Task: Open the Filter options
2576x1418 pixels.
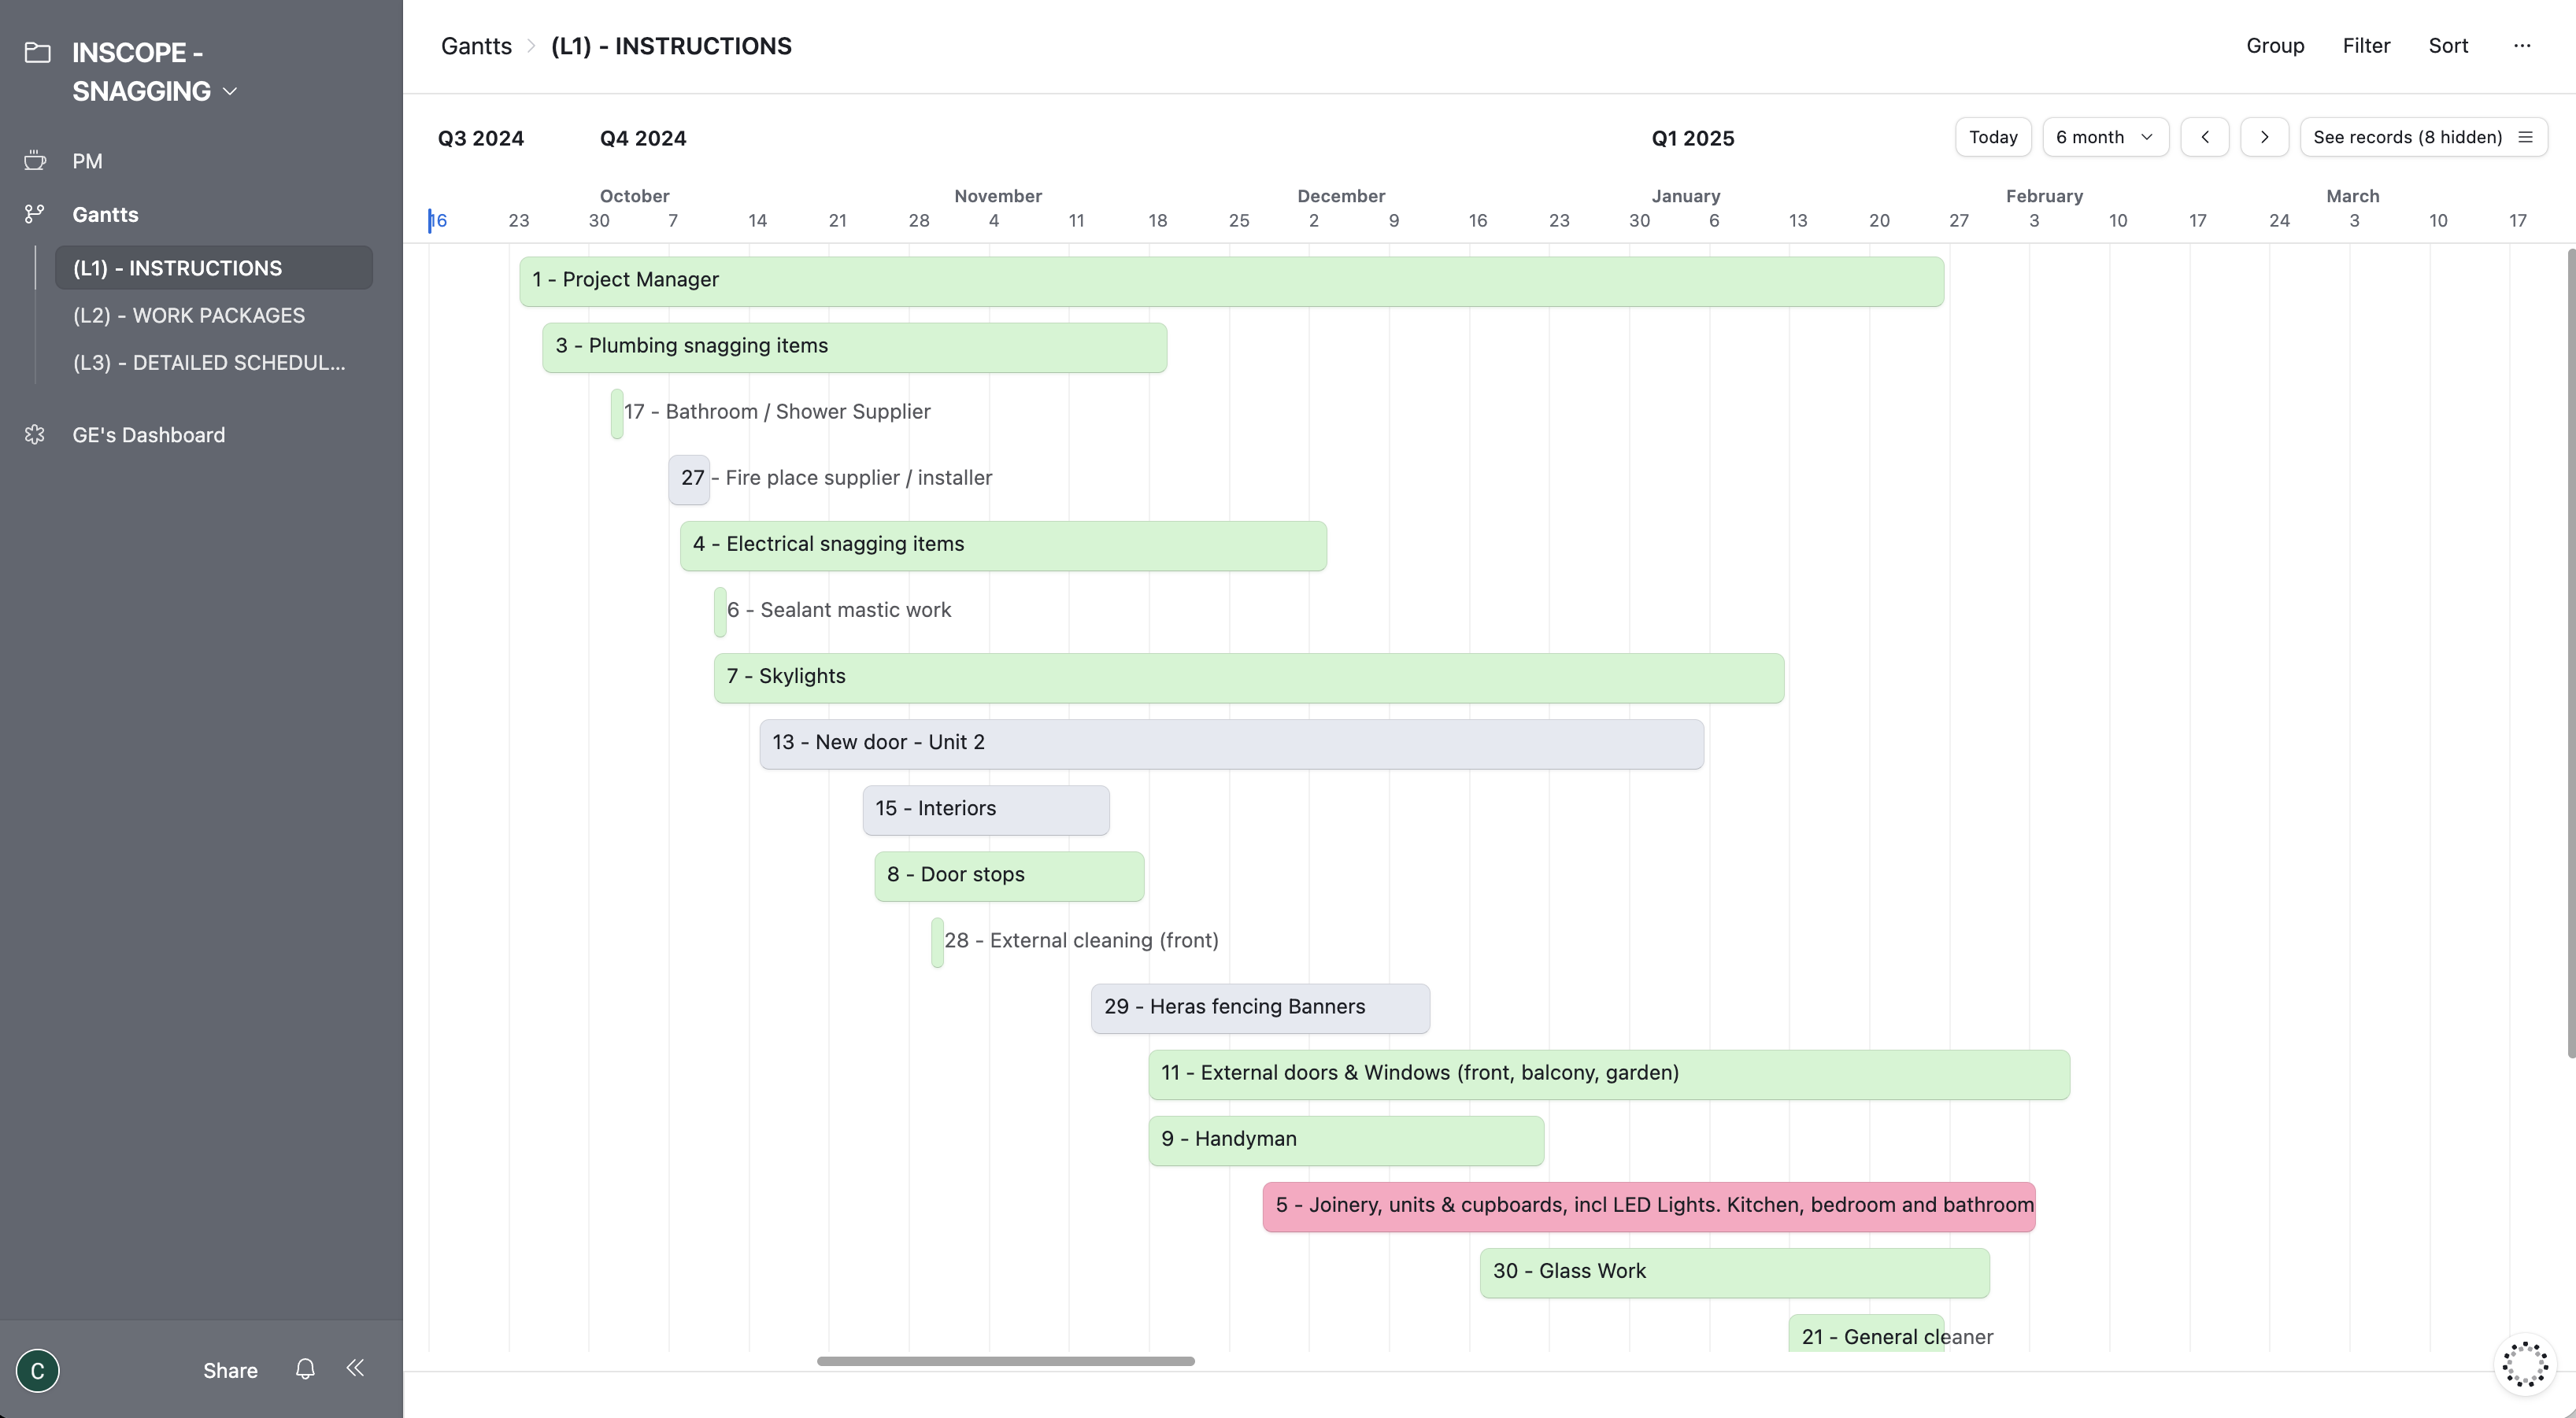Action: 2366,46
